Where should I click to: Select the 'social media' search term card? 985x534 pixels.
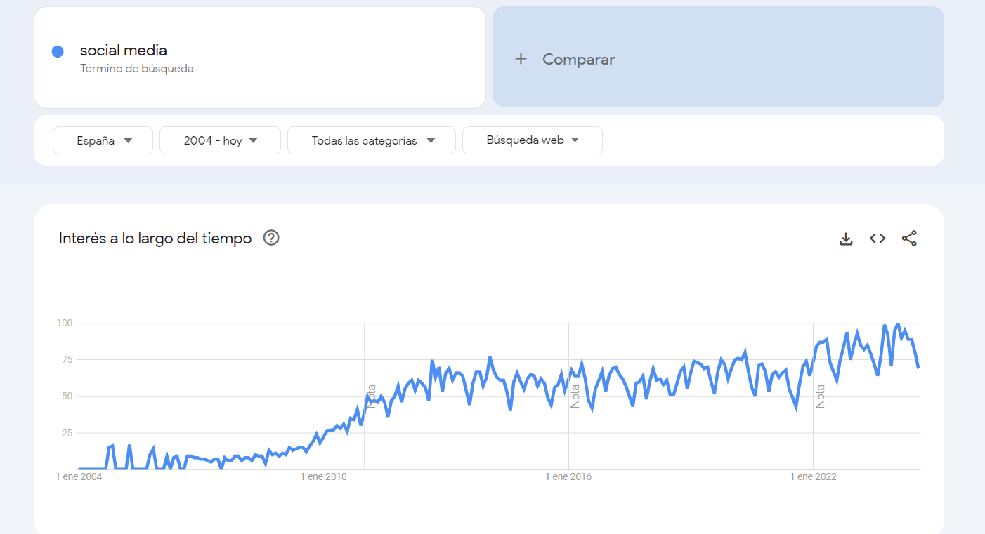260,58
